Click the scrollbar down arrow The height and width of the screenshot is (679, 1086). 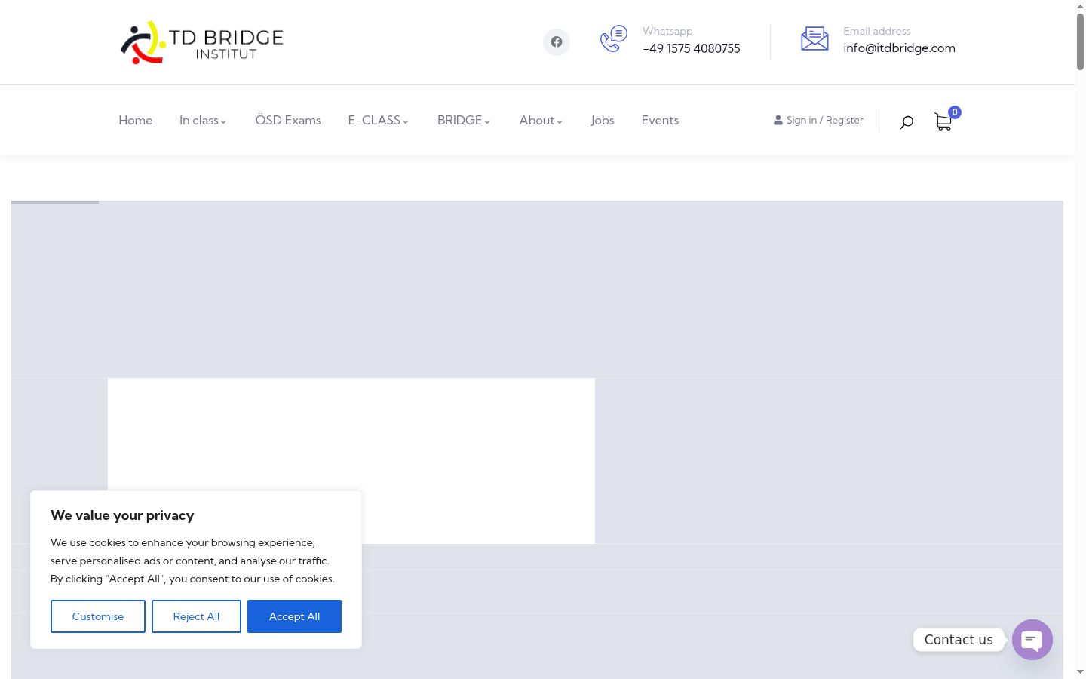1080,671
